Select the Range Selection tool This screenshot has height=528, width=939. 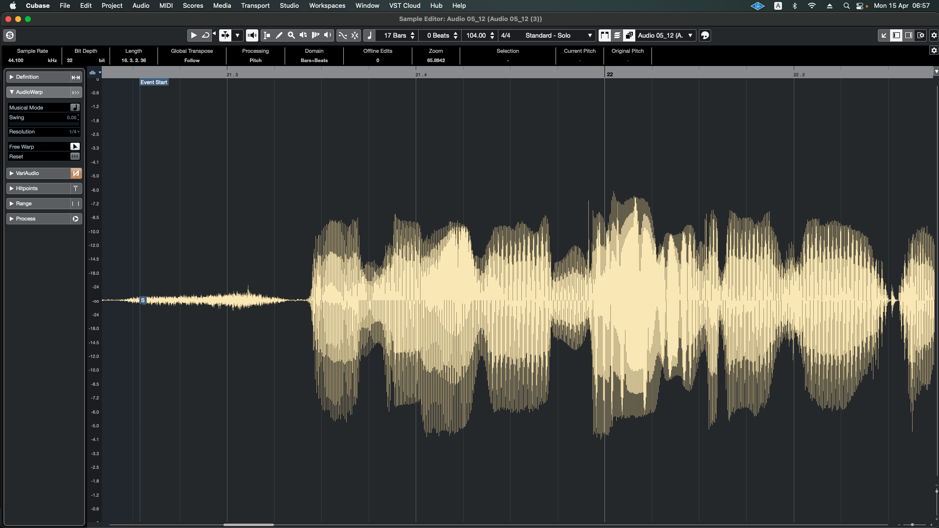pyautogui.click(x=267, y=35)
